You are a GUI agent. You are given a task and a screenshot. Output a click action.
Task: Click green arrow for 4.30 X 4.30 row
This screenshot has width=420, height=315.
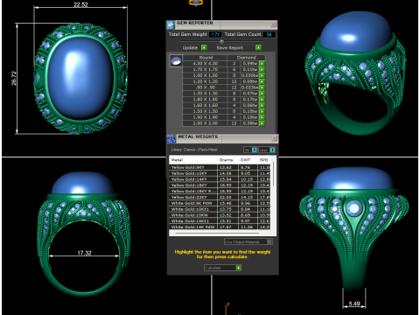tap(262, 64)
